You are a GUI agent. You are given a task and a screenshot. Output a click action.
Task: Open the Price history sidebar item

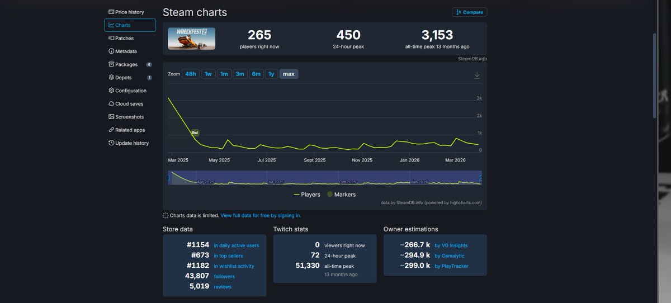[x=130, y=12]
